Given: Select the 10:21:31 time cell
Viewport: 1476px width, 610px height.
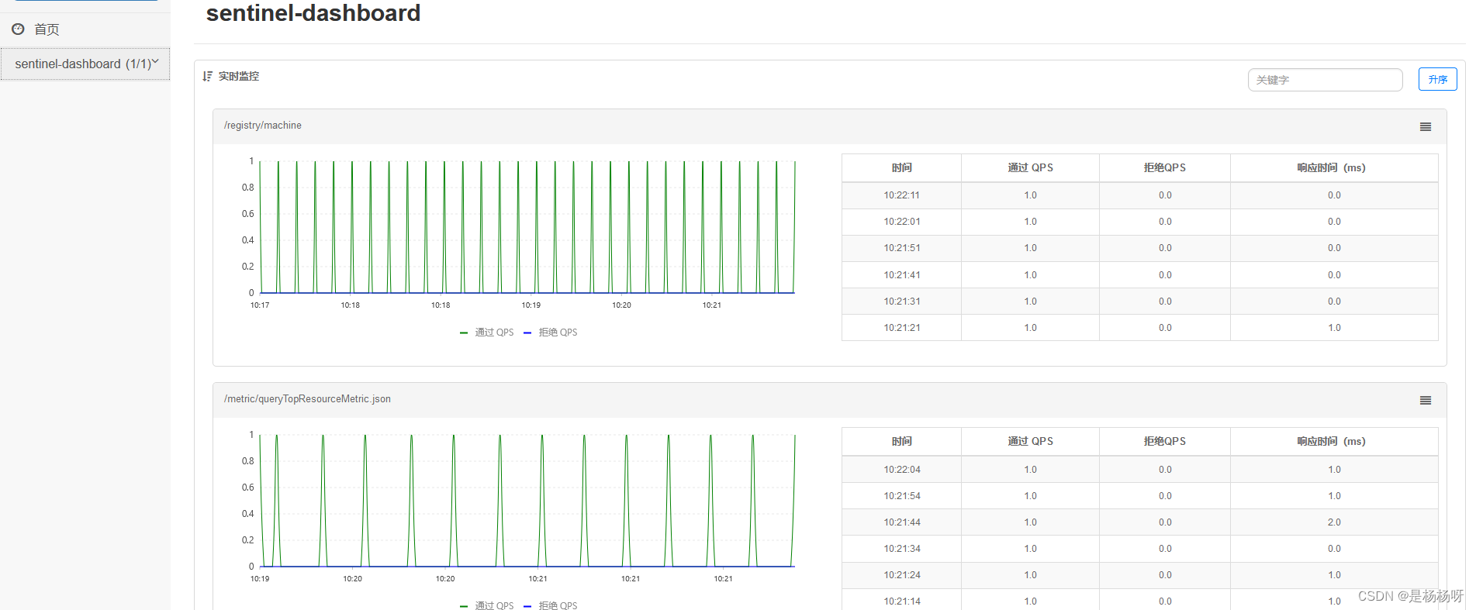Looking at the screenshot, I should click(901, 302).
